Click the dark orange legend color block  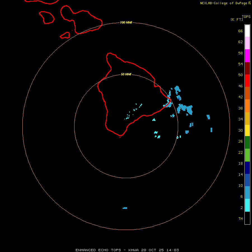coord(247,93)
